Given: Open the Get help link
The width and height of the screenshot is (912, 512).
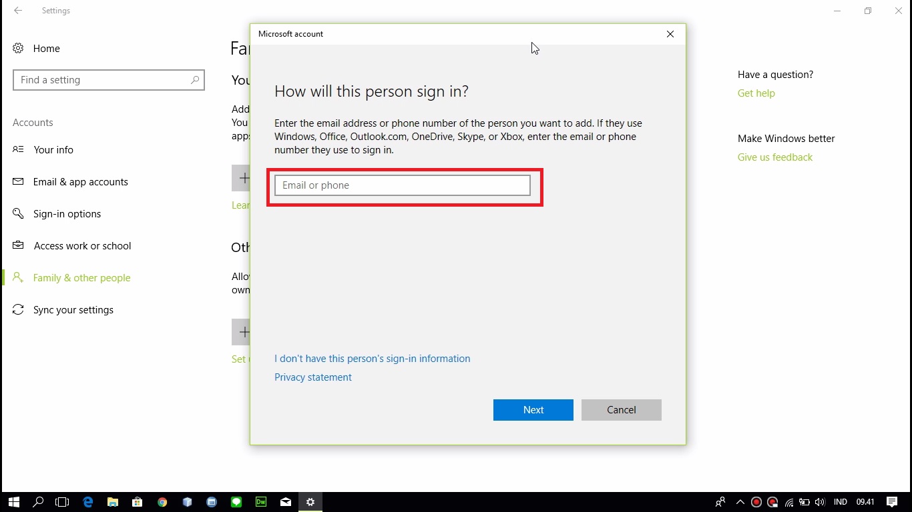Looking at the screenshot, I should (x=756, y=93).
